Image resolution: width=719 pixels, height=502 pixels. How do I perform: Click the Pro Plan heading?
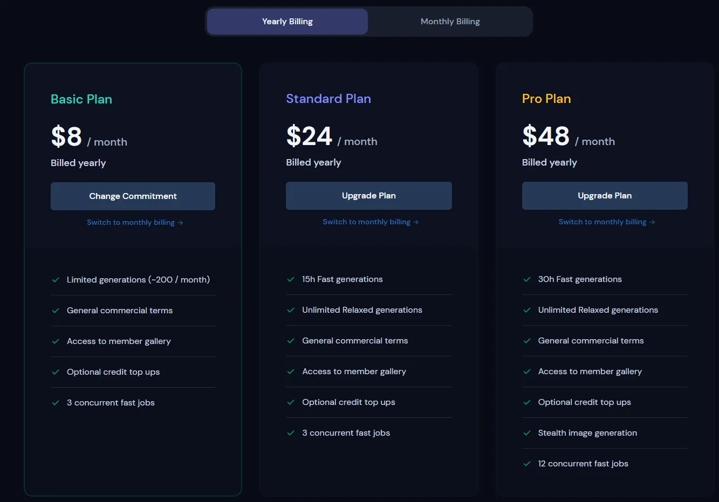(x=546, y=99)
